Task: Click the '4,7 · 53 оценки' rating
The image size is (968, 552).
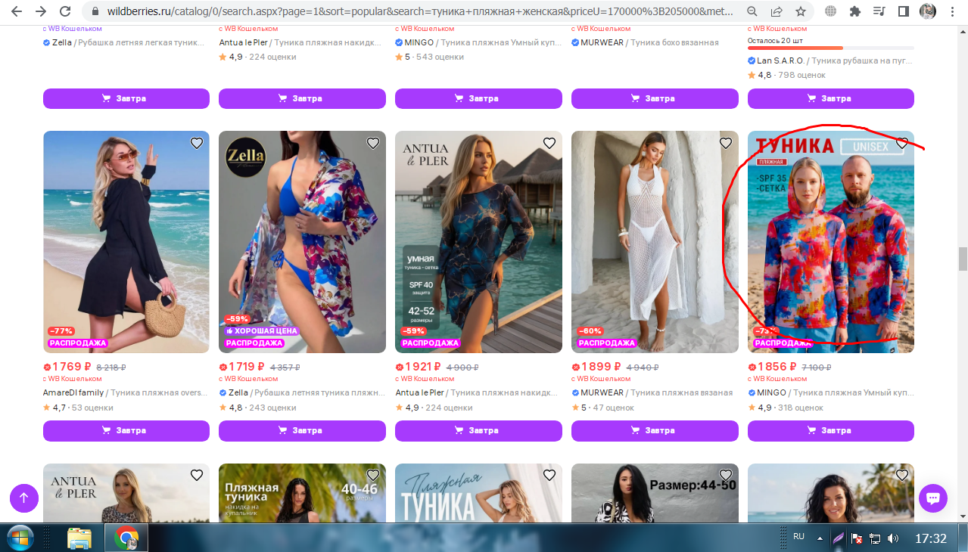Action: [78, 408]
